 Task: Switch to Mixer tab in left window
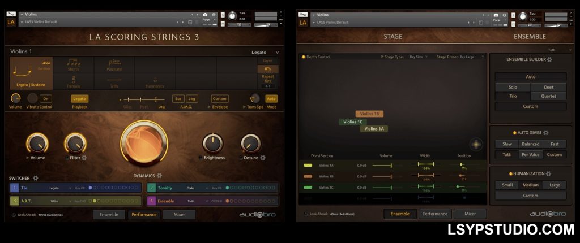click(x=179, y=215)
